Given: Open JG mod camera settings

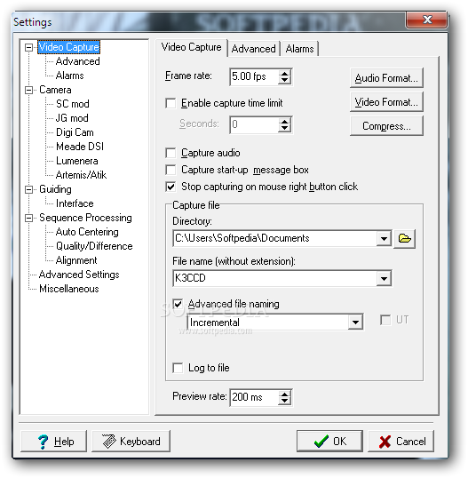Looking at the screenshot, I should [72, 118].
